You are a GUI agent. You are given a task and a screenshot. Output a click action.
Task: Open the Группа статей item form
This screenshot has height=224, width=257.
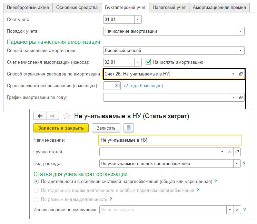click(x=237, y=152)
